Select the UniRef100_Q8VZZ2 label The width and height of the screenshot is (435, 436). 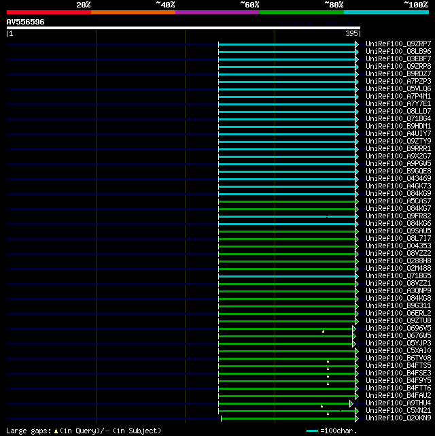398,253
